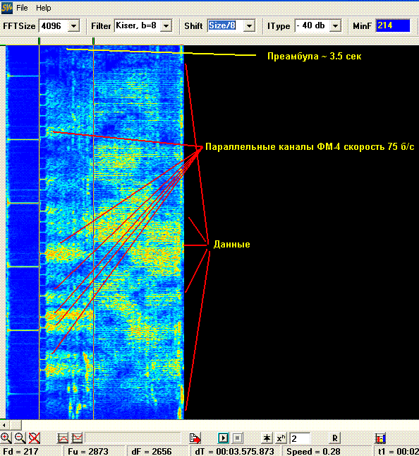
Task: Click the star-shaped marker icon
Action: 267,438
